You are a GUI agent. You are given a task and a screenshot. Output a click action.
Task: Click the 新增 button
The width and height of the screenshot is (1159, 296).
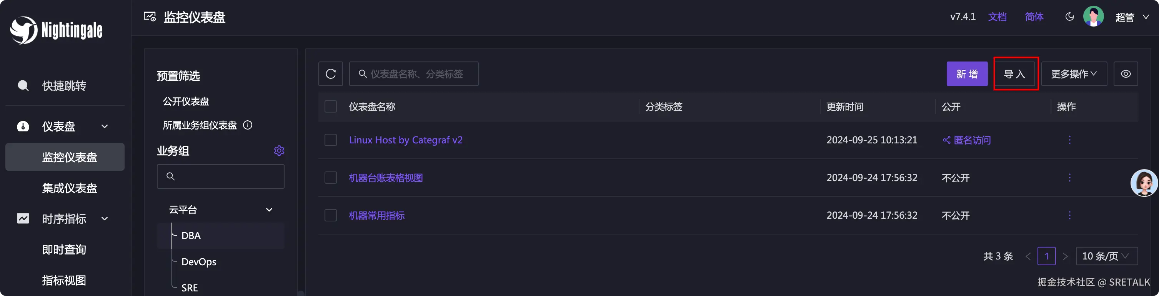(967, 73)
